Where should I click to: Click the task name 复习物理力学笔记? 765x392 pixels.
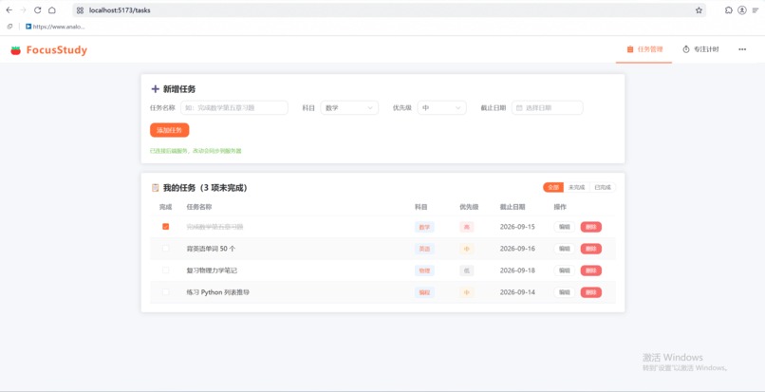click(212, 271)
